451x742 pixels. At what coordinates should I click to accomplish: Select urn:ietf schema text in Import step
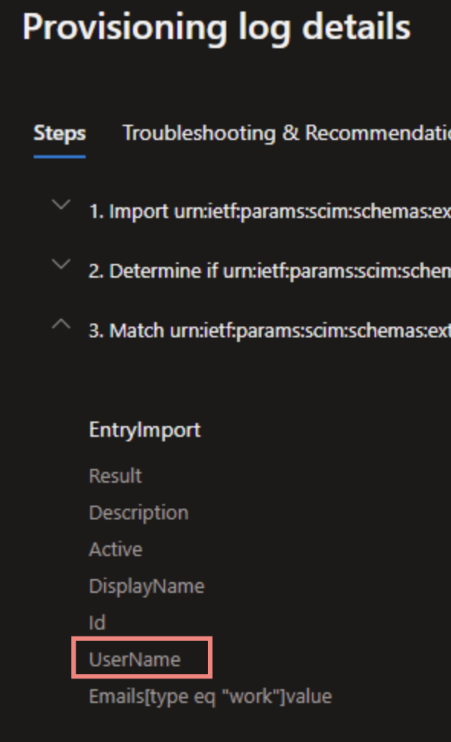(x=313, y=212)
